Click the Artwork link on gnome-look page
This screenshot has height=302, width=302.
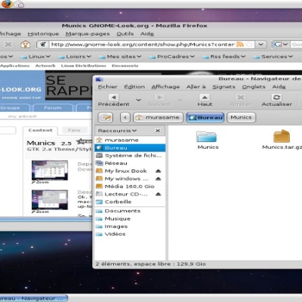pyautogui.click(x=45, y=66)
